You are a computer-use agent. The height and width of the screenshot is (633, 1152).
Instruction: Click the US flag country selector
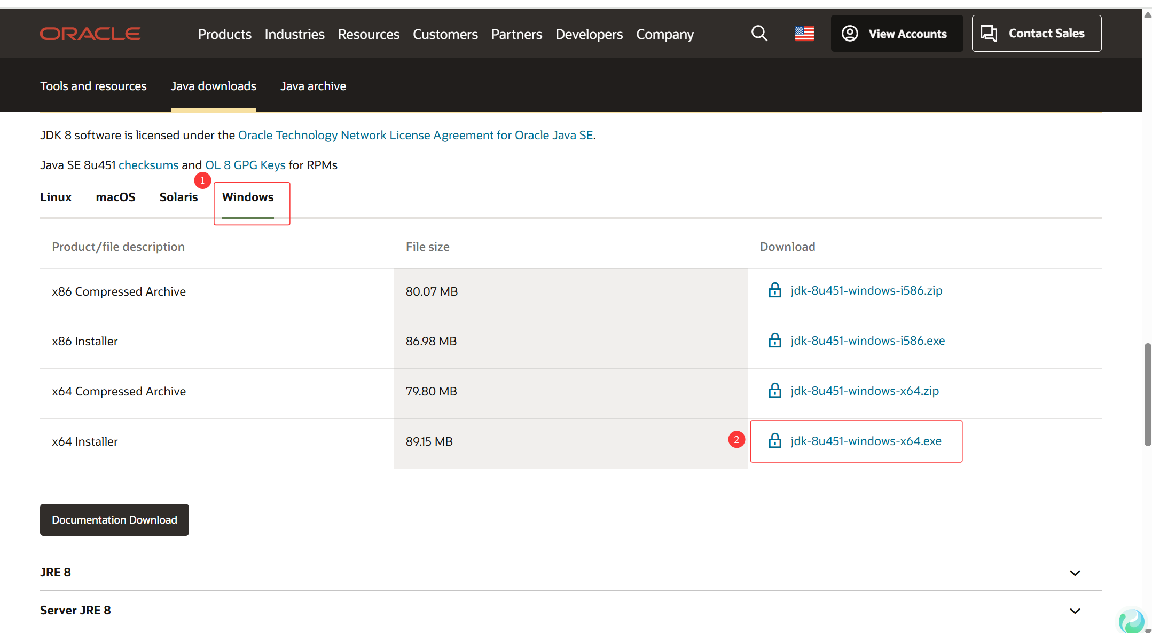(x=804, y=34)
